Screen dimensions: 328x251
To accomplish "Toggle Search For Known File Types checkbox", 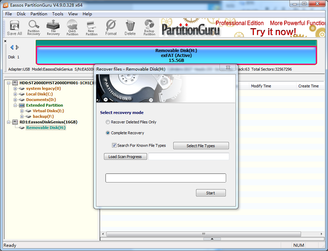I will [114, 145].
